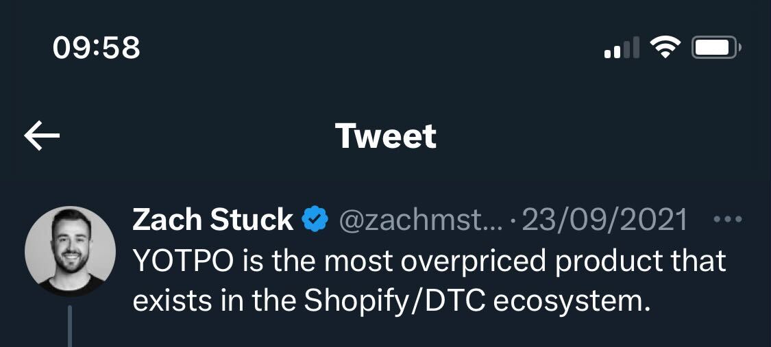This screenshot has height=347, width=771.
Task: Open Zach Stuck's profile photo
Action: click(x=70, y=251)
